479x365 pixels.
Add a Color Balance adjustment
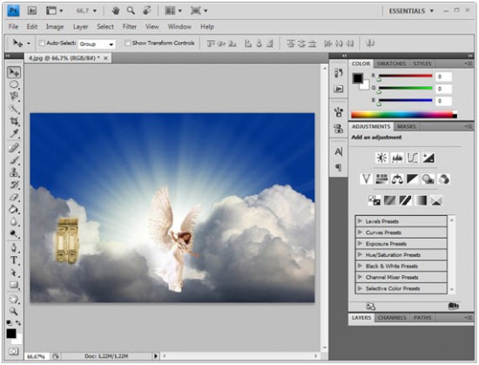point(397,179)
